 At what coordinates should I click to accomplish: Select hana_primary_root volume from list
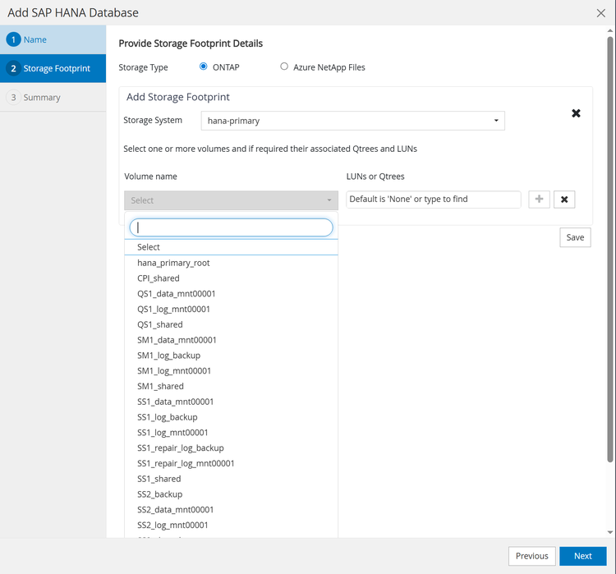pyautogui.click(x=173, y=263)
